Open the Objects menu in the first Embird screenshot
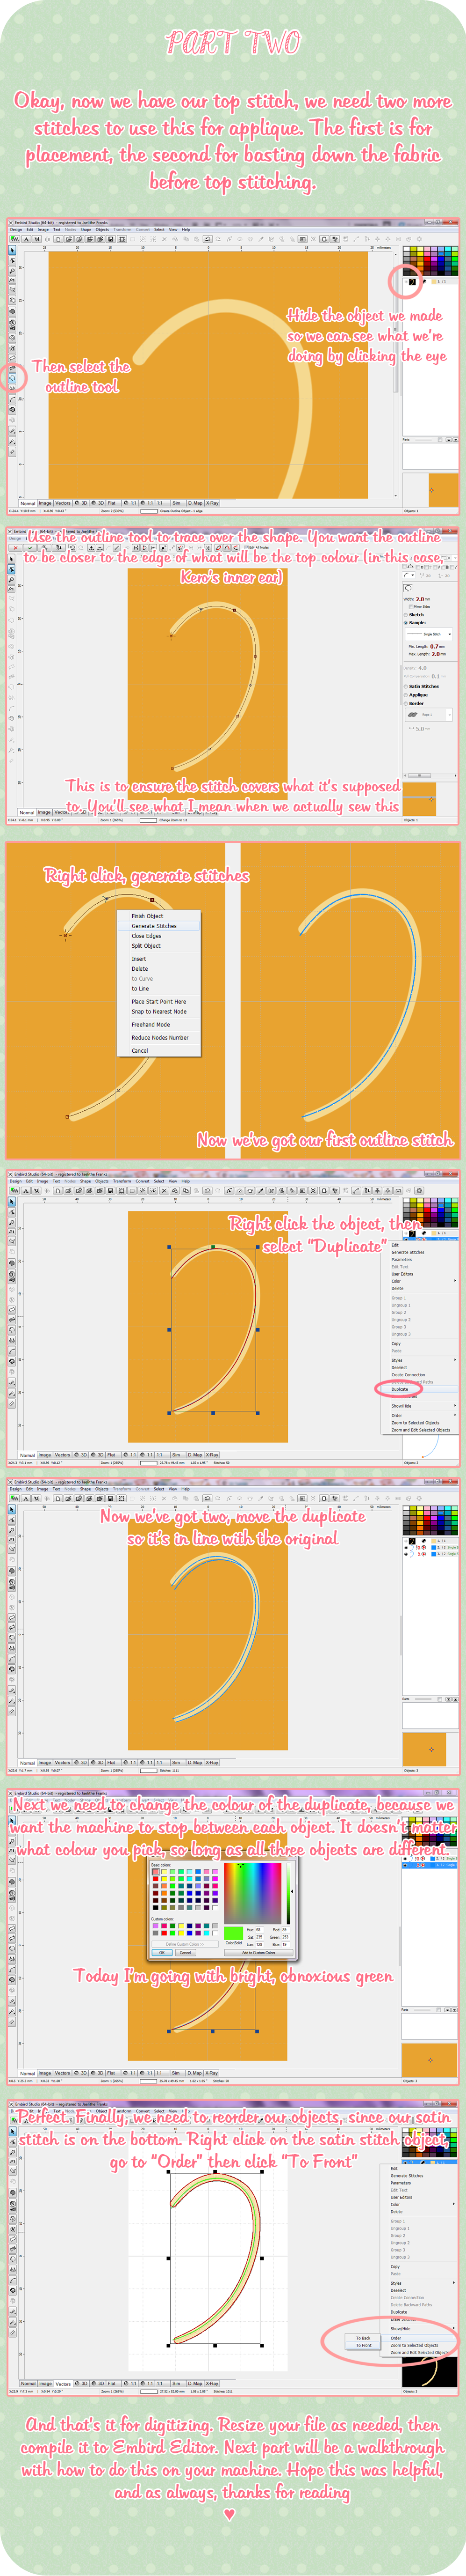Viewport: 466px width, 2576px height. 102,229
